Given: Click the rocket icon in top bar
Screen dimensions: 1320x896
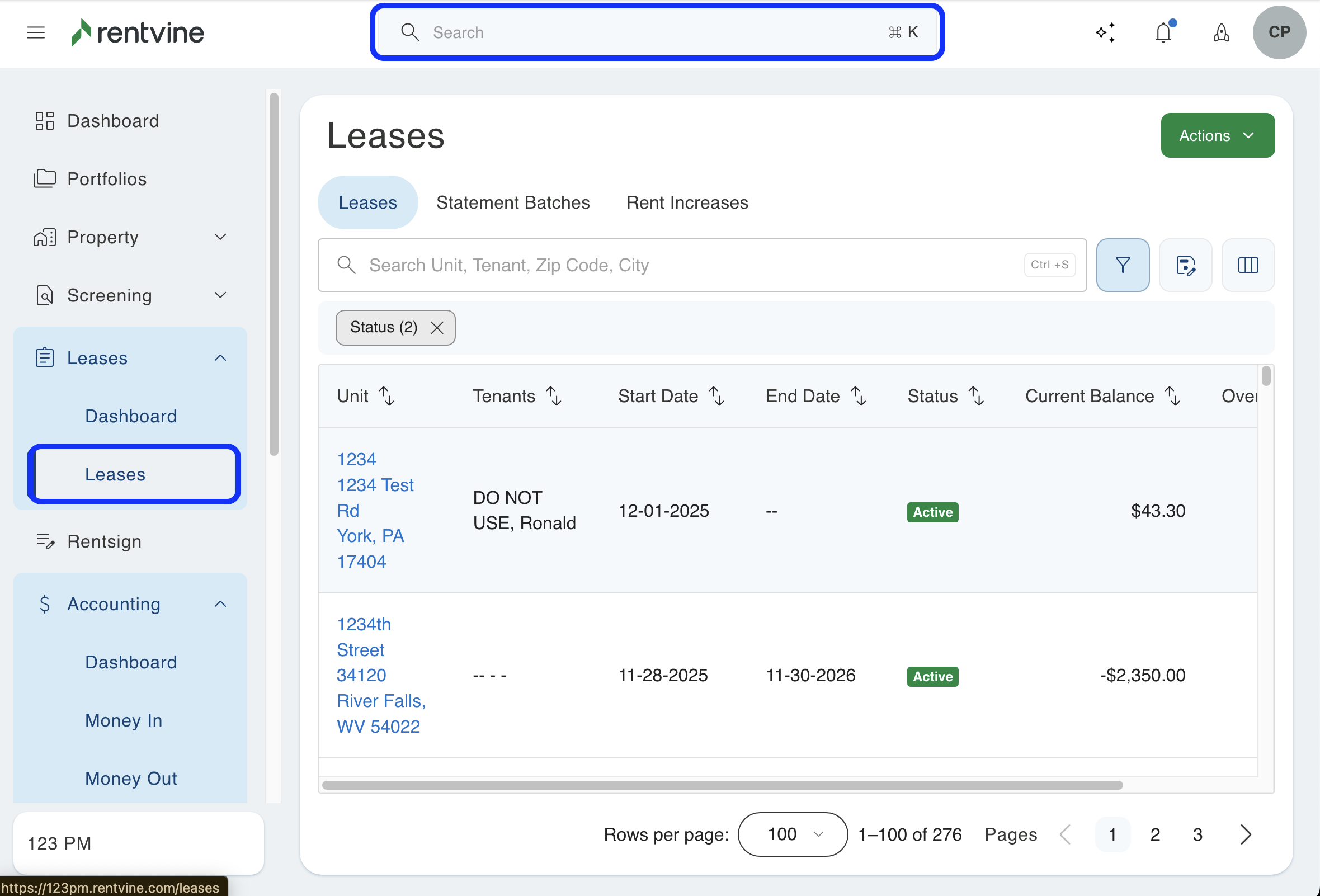Looking at the screenshot, I should tap(1221, 32).
